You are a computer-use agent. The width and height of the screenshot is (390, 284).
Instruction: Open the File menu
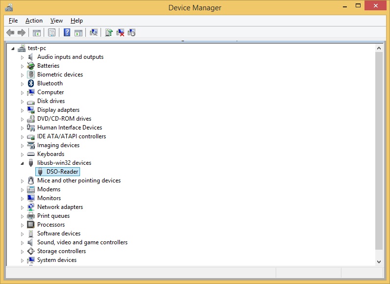click(13, 21)
